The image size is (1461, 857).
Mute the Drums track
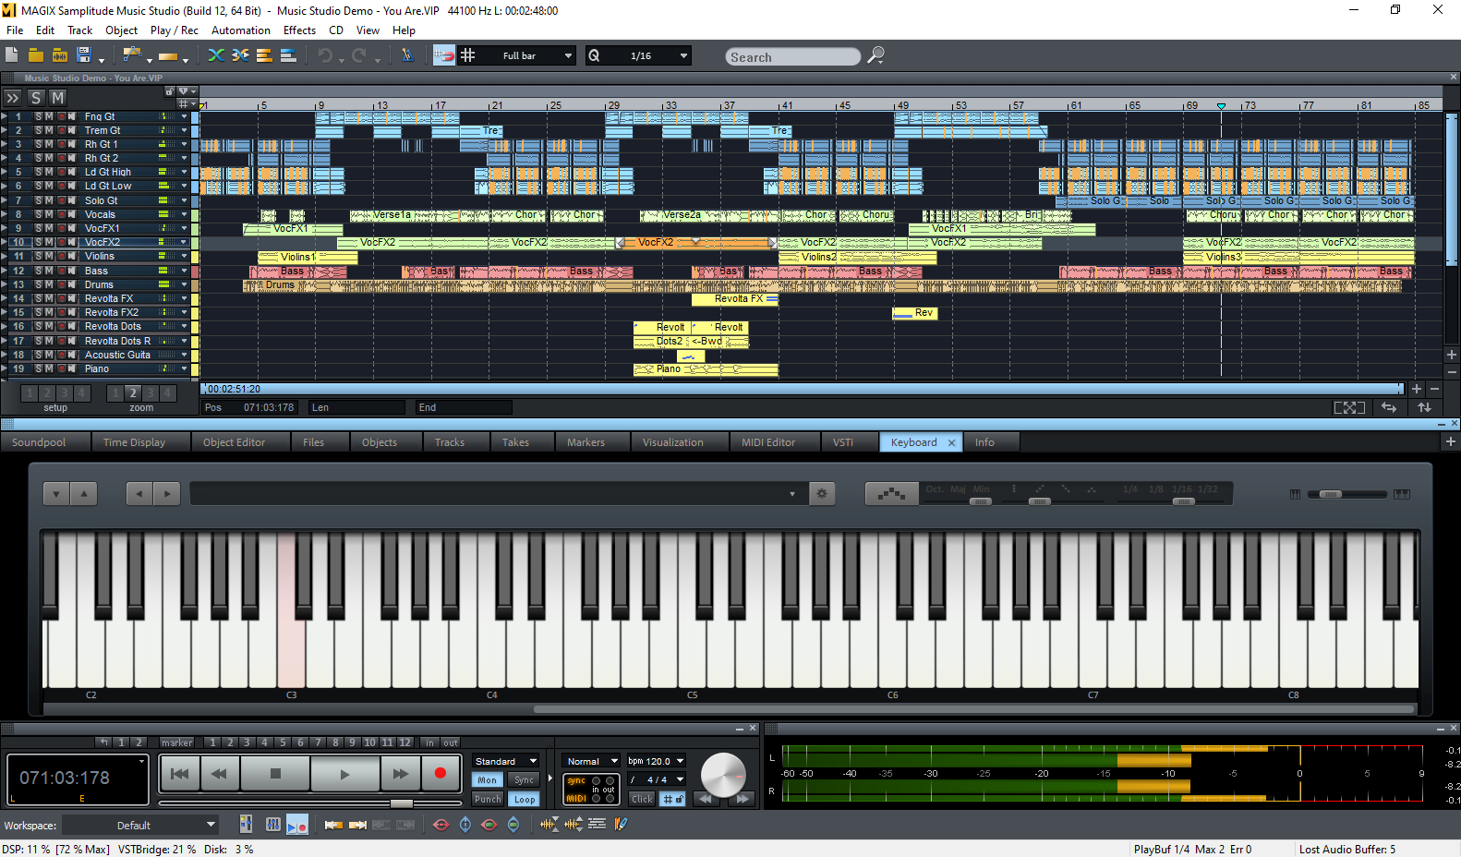[49, 284]
